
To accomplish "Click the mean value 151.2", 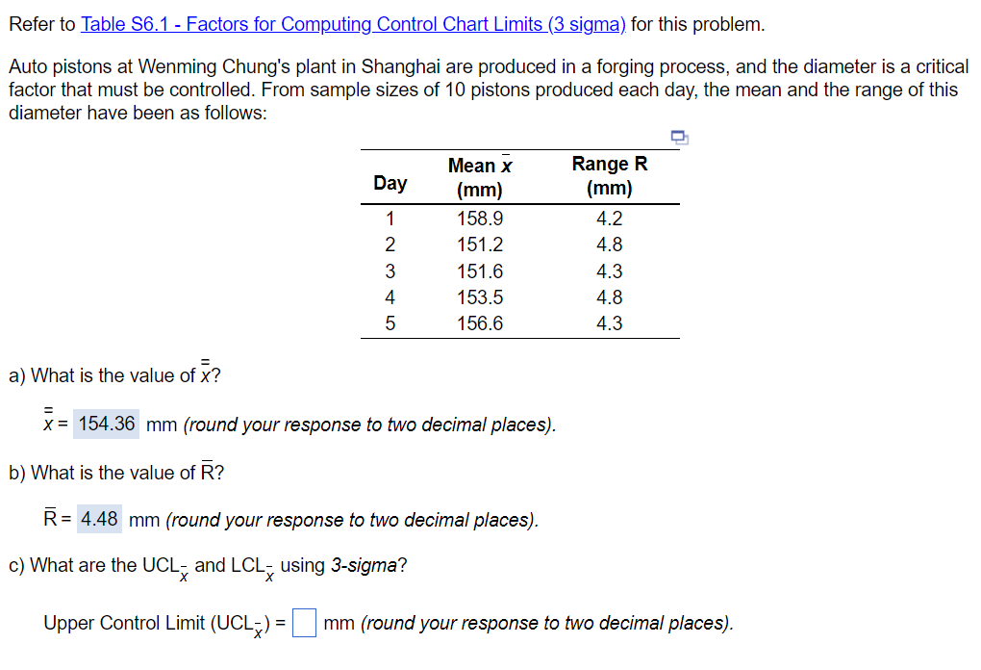I will coord(479,245).
